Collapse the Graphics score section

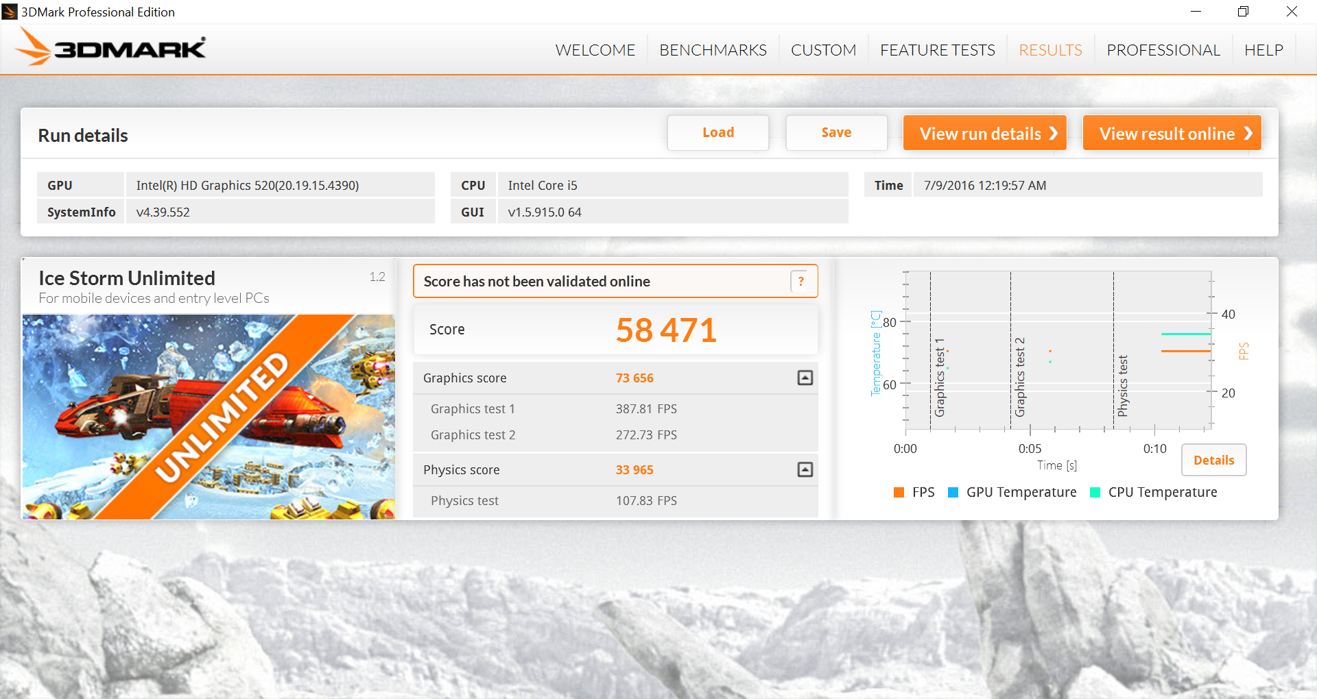pyautogui.click(x=805, y=378)
